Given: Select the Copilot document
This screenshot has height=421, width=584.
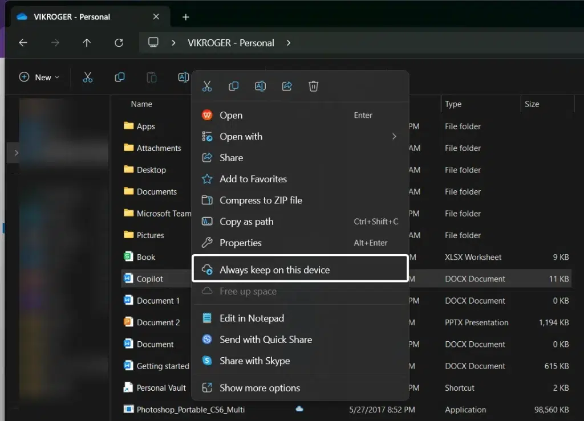Looking at the screenshot, I should (x=150, y=279).
